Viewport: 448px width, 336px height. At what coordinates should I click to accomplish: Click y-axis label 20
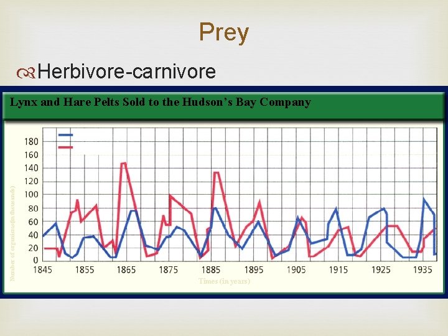coord(34,248)
